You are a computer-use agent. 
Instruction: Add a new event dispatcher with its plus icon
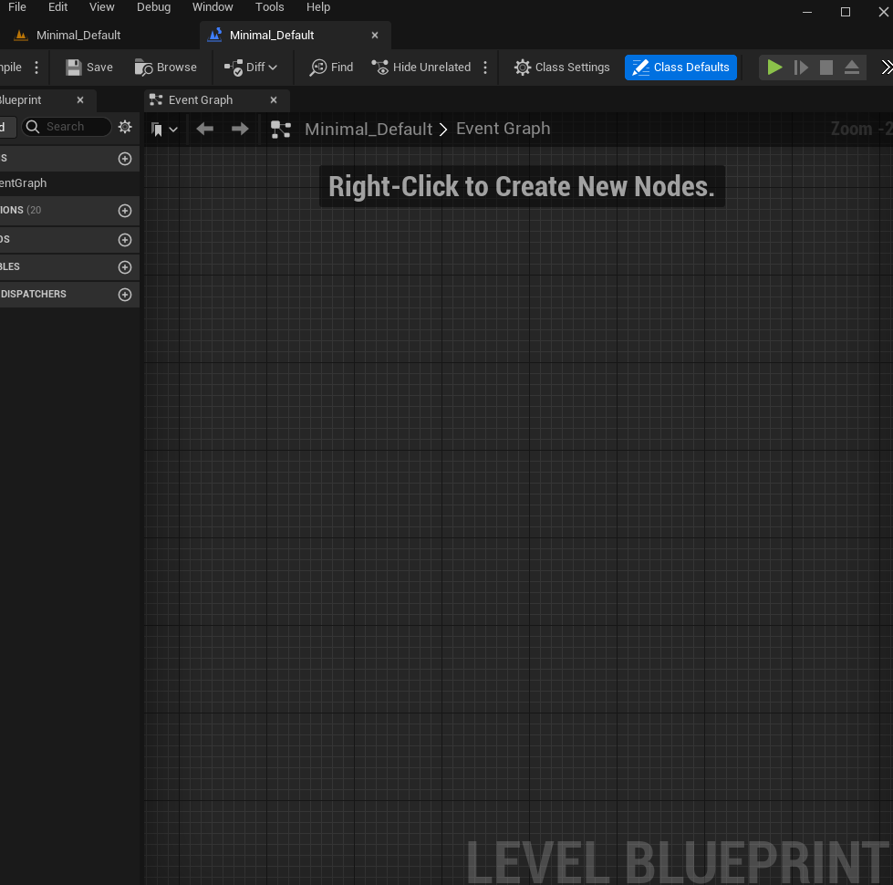(125, 295)
